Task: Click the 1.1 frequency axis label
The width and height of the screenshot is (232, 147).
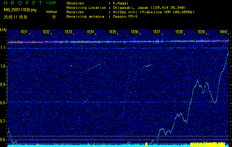Action: pos(3,48)
